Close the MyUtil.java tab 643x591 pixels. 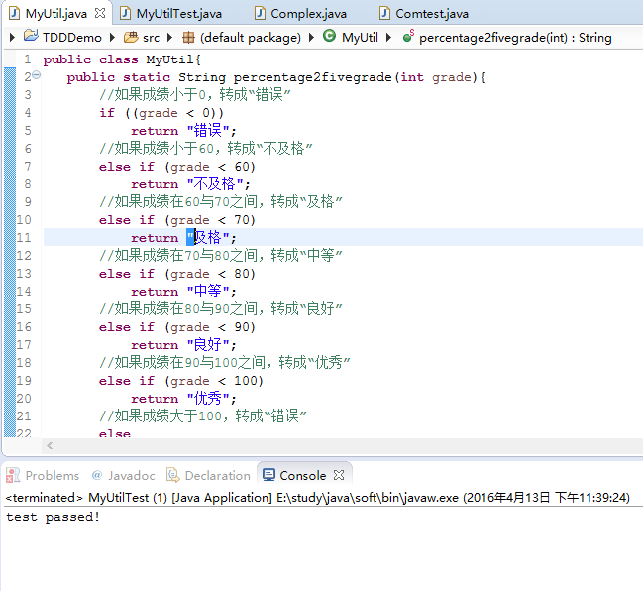pos(100,13)
